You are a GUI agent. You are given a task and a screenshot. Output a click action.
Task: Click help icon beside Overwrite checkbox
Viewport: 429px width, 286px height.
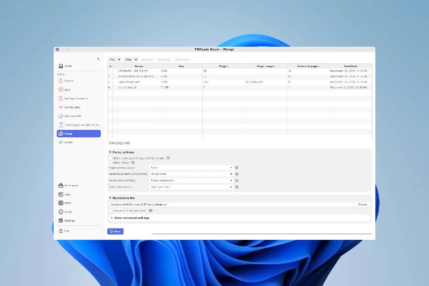click(x=151, y=211)
